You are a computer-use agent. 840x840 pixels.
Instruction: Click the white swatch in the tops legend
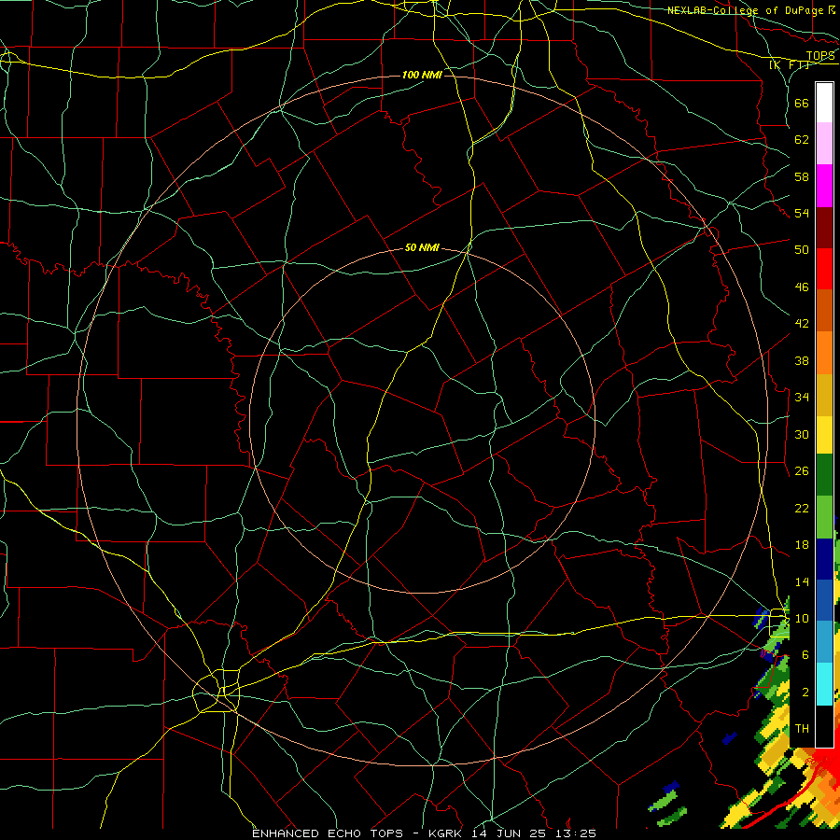tap(824, 103)
